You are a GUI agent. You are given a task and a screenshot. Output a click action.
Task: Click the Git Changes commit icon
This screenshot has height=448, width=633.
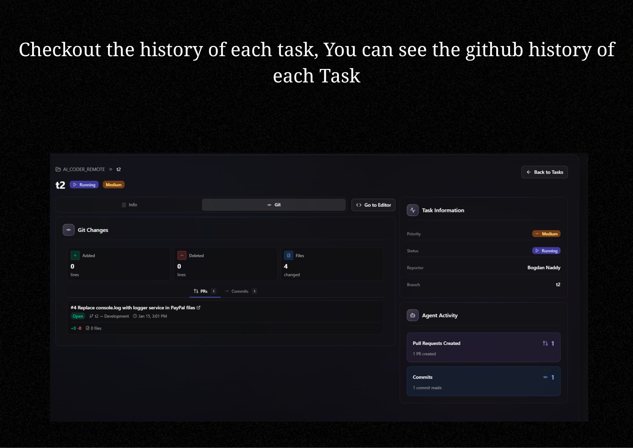point(69,230)
